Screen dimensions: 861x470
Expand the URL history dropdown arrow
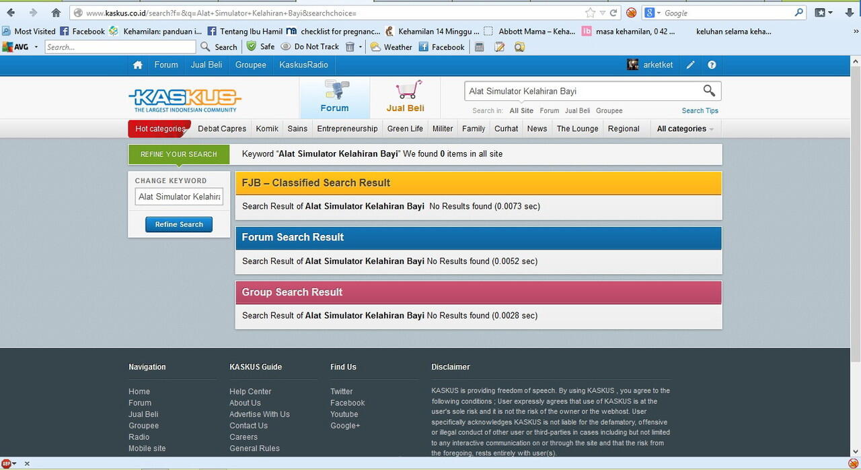pyautogui.click(x=603, y=13)
